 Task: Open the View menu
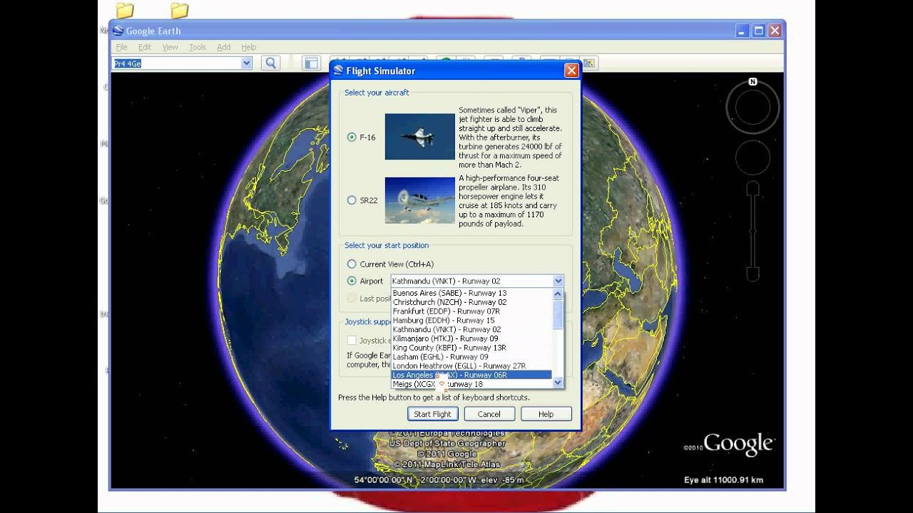pyautogui.click(x=170, y=47)
